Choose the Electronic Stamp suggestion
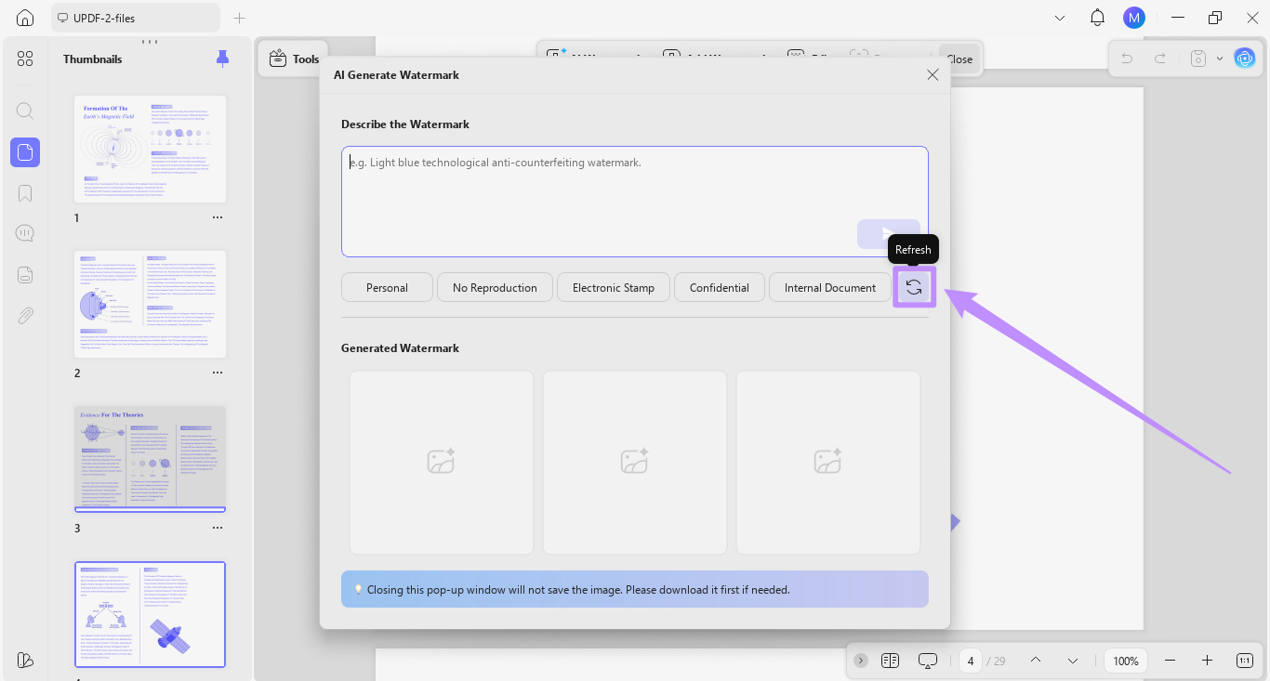 (614, 287)
